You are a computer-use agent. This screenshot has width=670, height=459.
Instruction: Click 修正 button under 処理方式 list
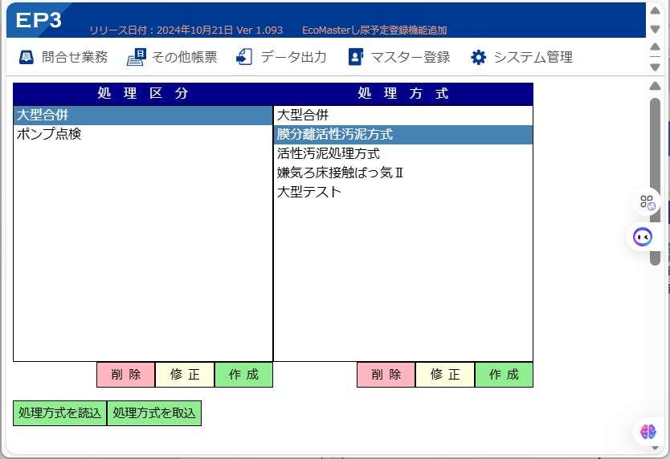445,375
